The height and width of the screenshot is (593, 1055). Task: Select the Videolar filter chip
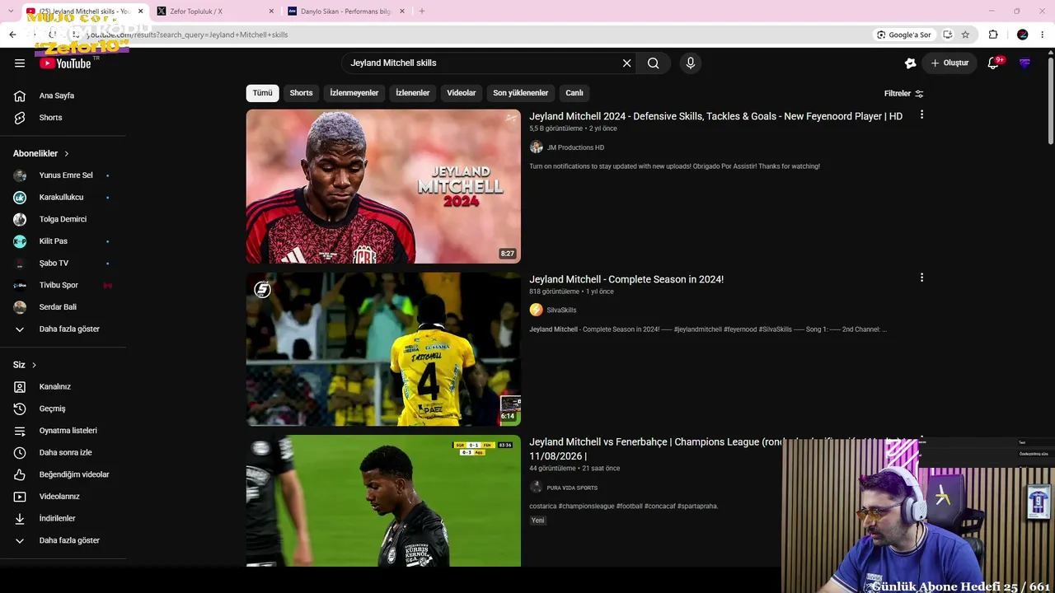coord(462,93)
